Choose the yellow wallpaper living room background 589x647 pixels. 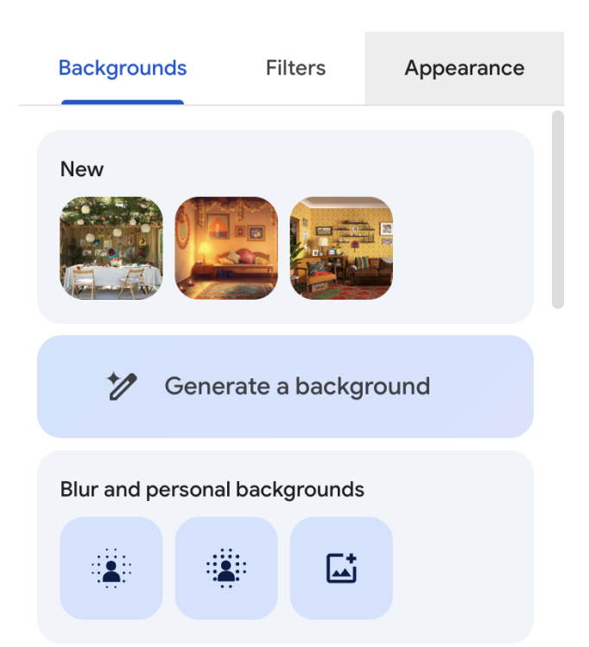[341, 248]
